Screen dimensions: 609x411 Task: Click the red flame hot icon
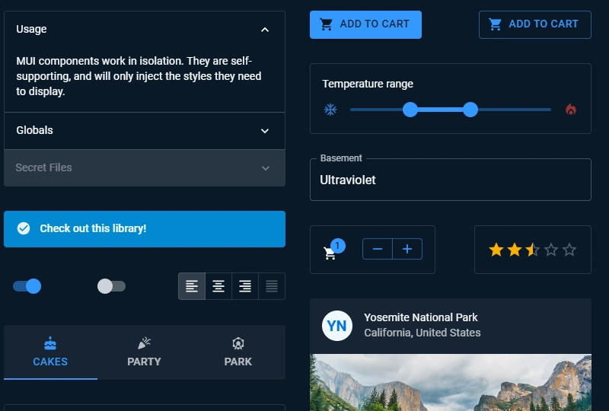571,110
